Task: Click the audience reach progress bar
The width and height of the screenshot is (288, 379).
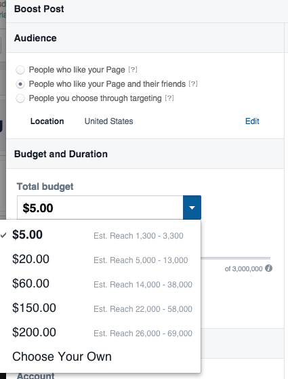Action: coord(236,258)
